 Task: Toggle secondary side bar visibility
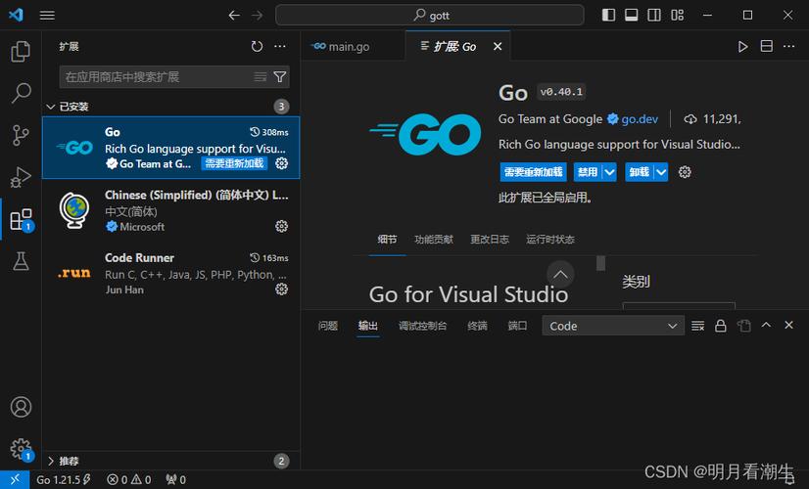click(x=654, y=15)
